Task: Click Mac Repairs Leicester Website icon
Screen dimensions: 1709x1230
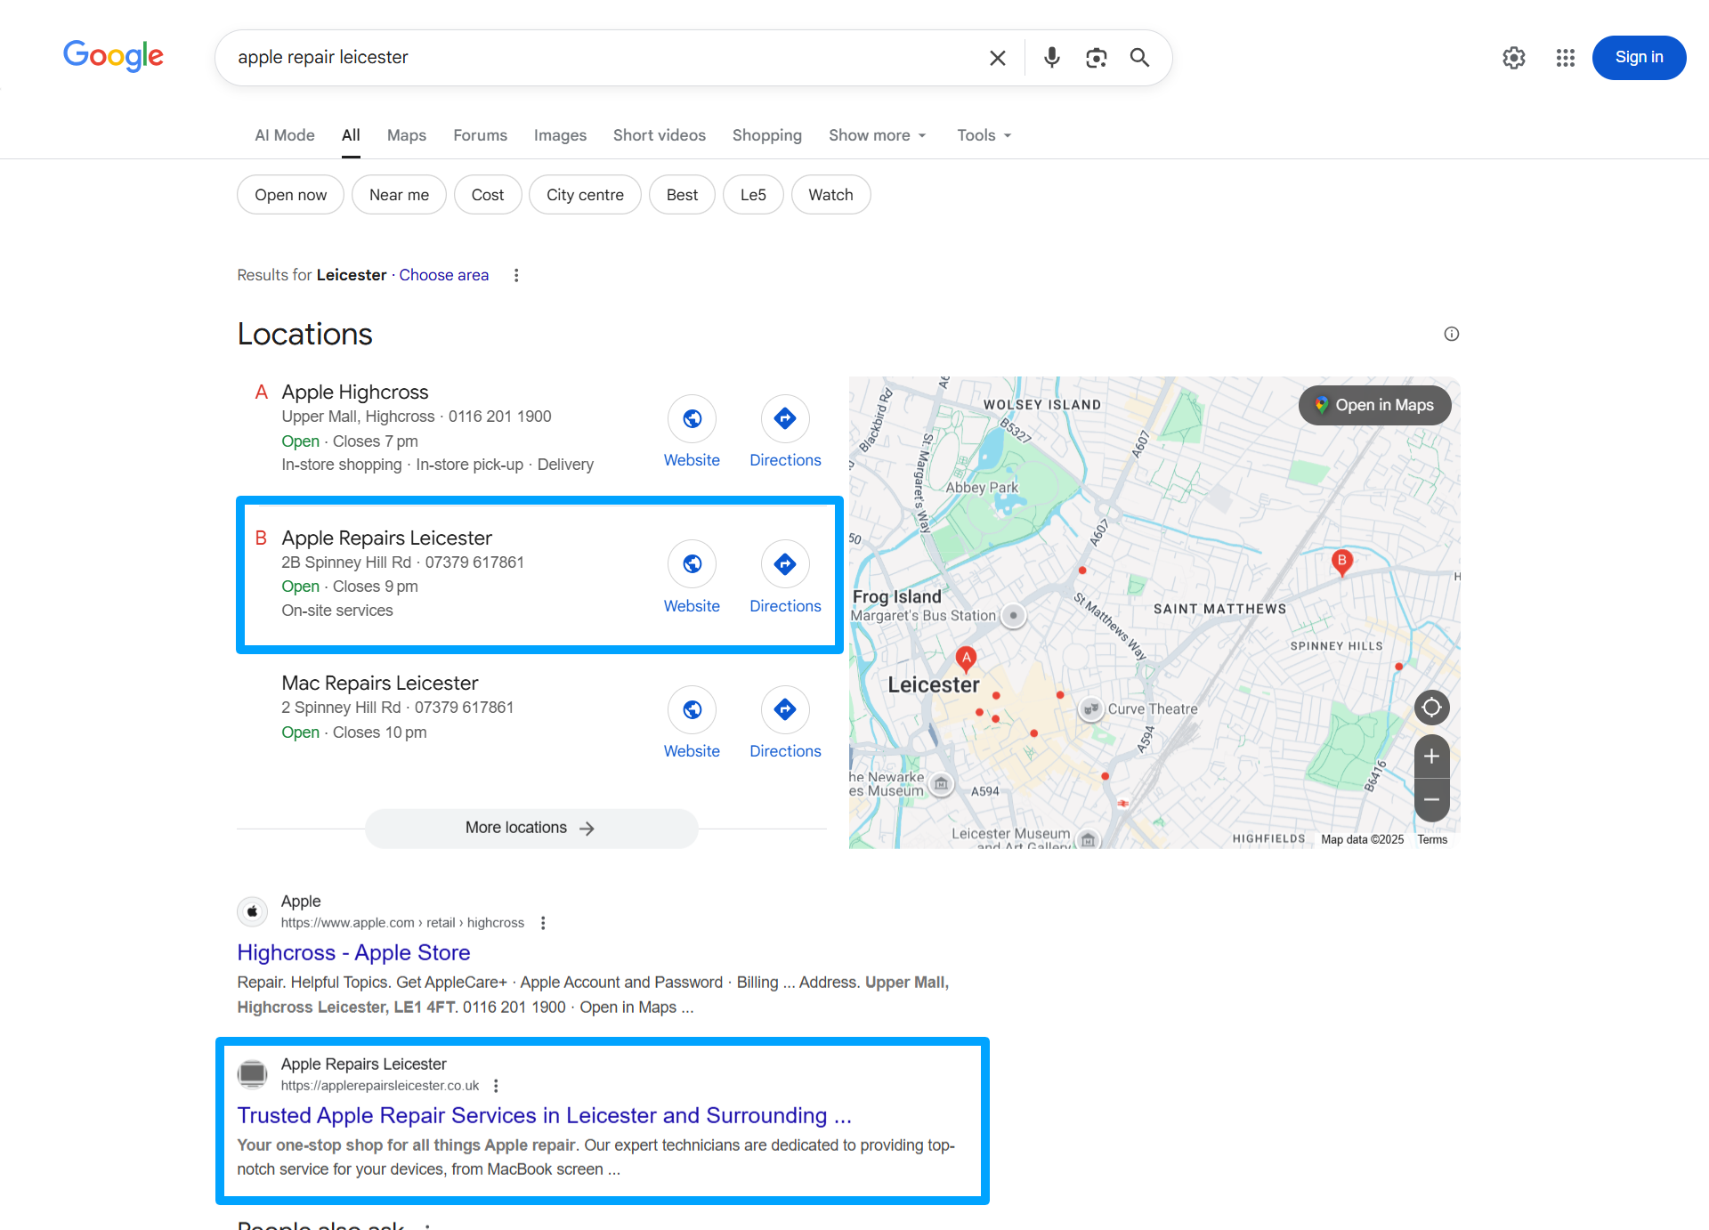Action: point(692,709)
